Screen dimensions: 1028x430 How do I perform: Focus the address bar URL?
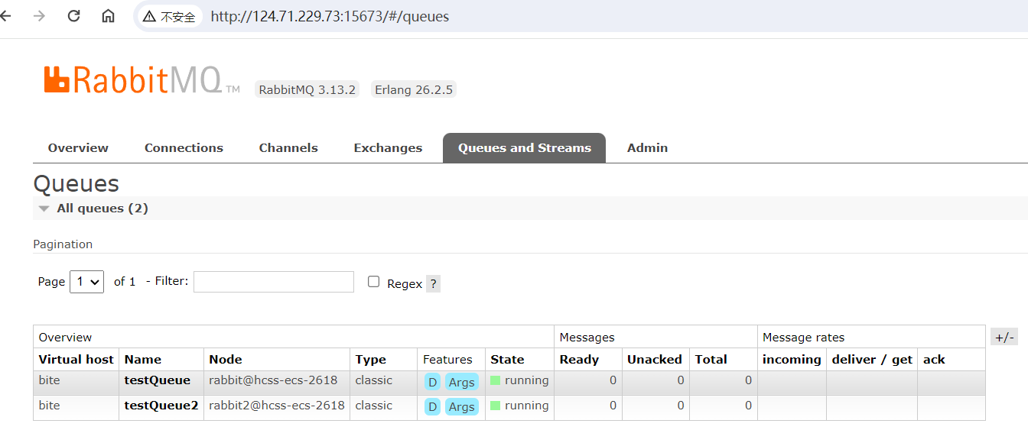(x=330, y=16)
